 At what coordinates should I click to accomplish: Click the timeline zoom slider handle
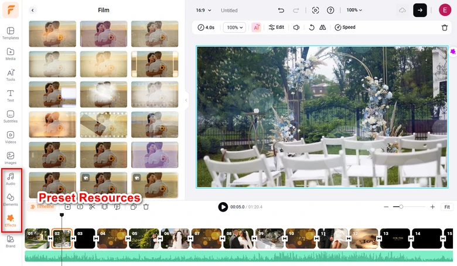point(401,207)
